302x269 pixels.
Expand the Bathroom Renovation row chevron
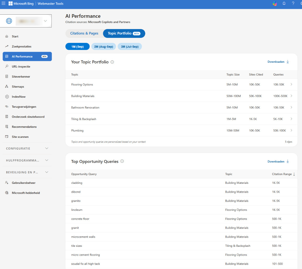point(291,107)
